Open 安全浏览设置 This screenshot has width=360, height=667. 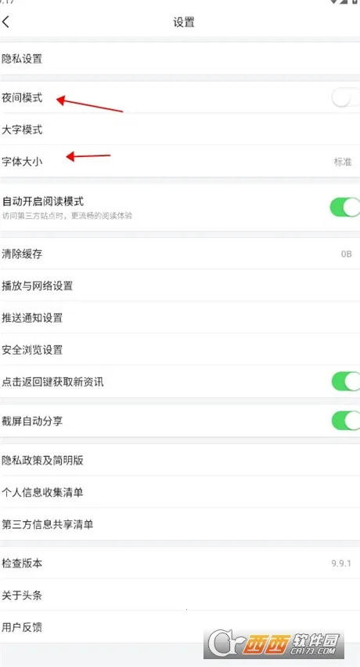(x=180, y=349)
